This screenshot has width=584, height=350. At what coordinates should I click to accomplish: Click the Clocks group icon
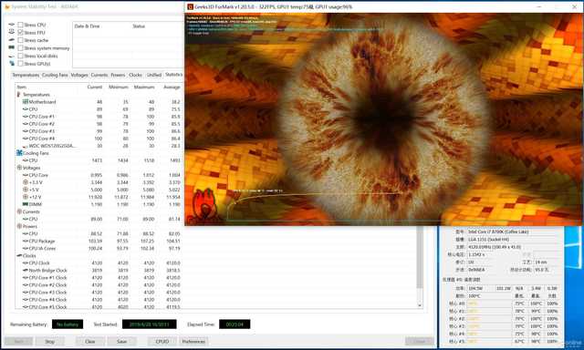coord(19,255)
